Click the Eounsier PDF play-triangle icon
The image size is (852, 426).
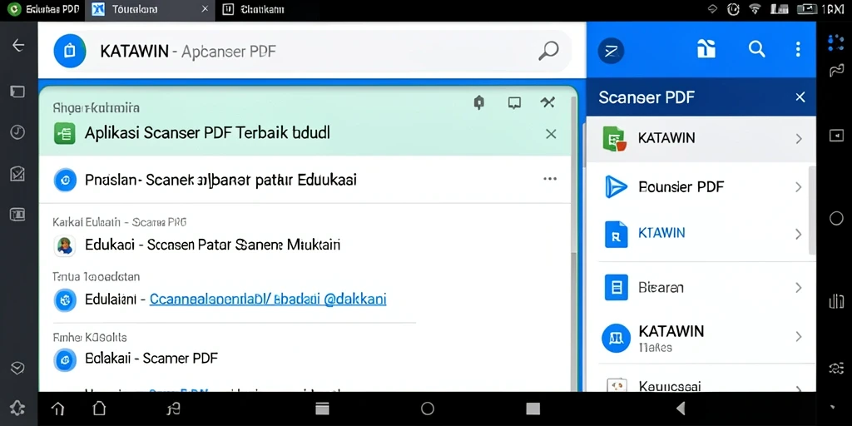[617, 187]
